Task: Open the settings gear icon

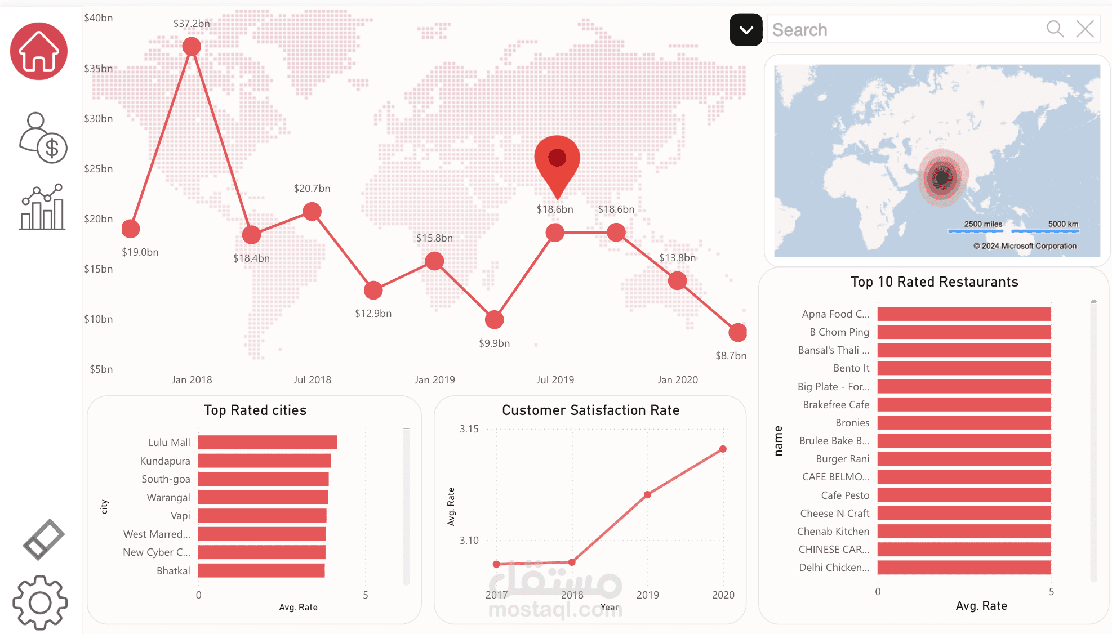Action: (x=40, y=602)
